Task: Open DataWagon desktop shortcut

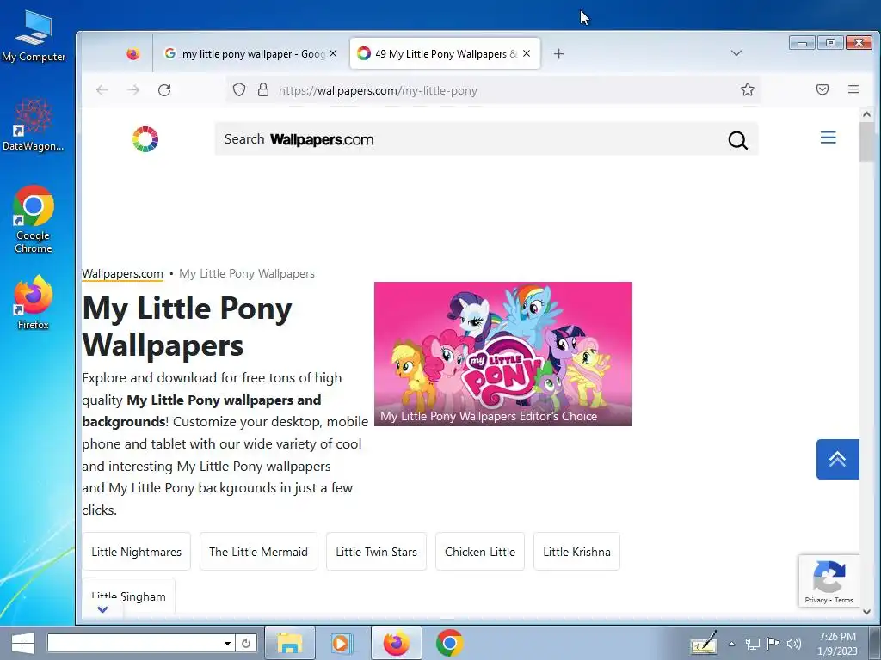Action: (x=34, y=125)
